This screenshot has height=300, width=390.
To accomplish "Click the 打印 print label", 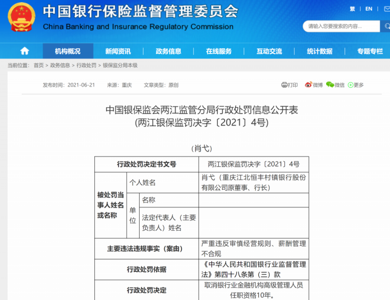I will pyautogui.click(x=292, y=85).
